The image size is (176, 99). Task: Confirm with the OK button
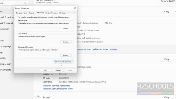coord(45,70)
